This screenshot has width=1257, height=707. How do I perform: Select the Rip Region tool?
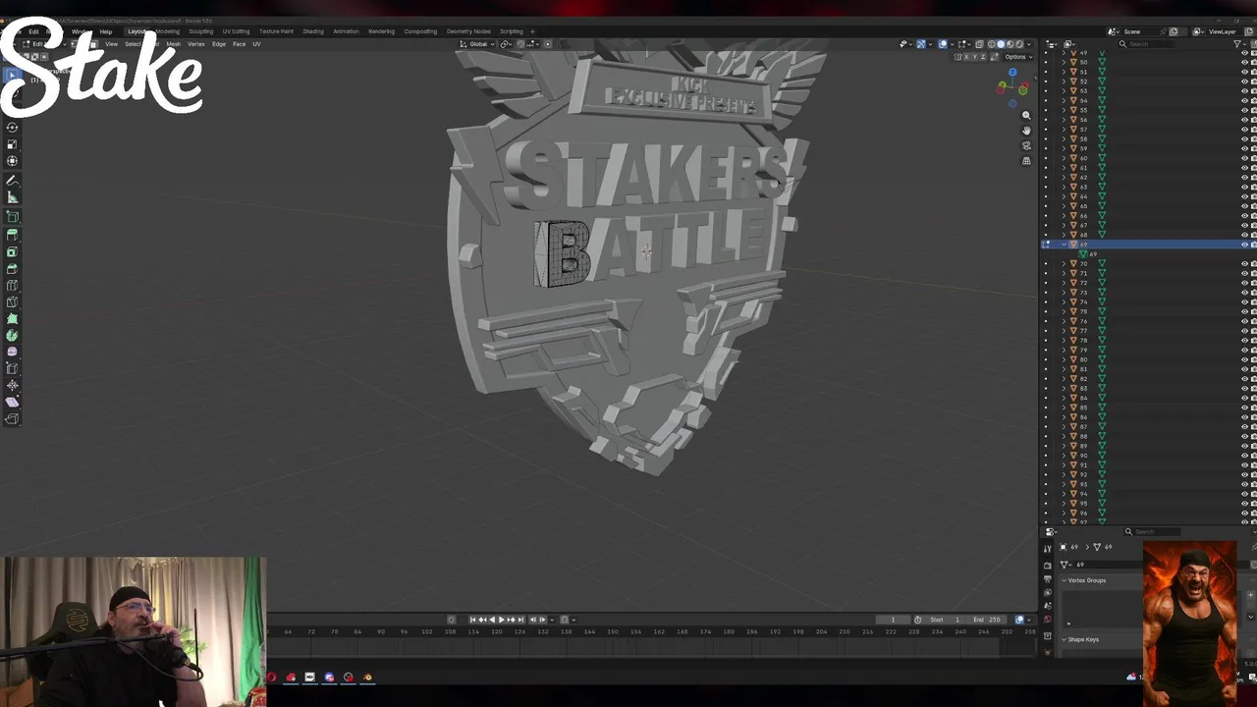point(12,419)
